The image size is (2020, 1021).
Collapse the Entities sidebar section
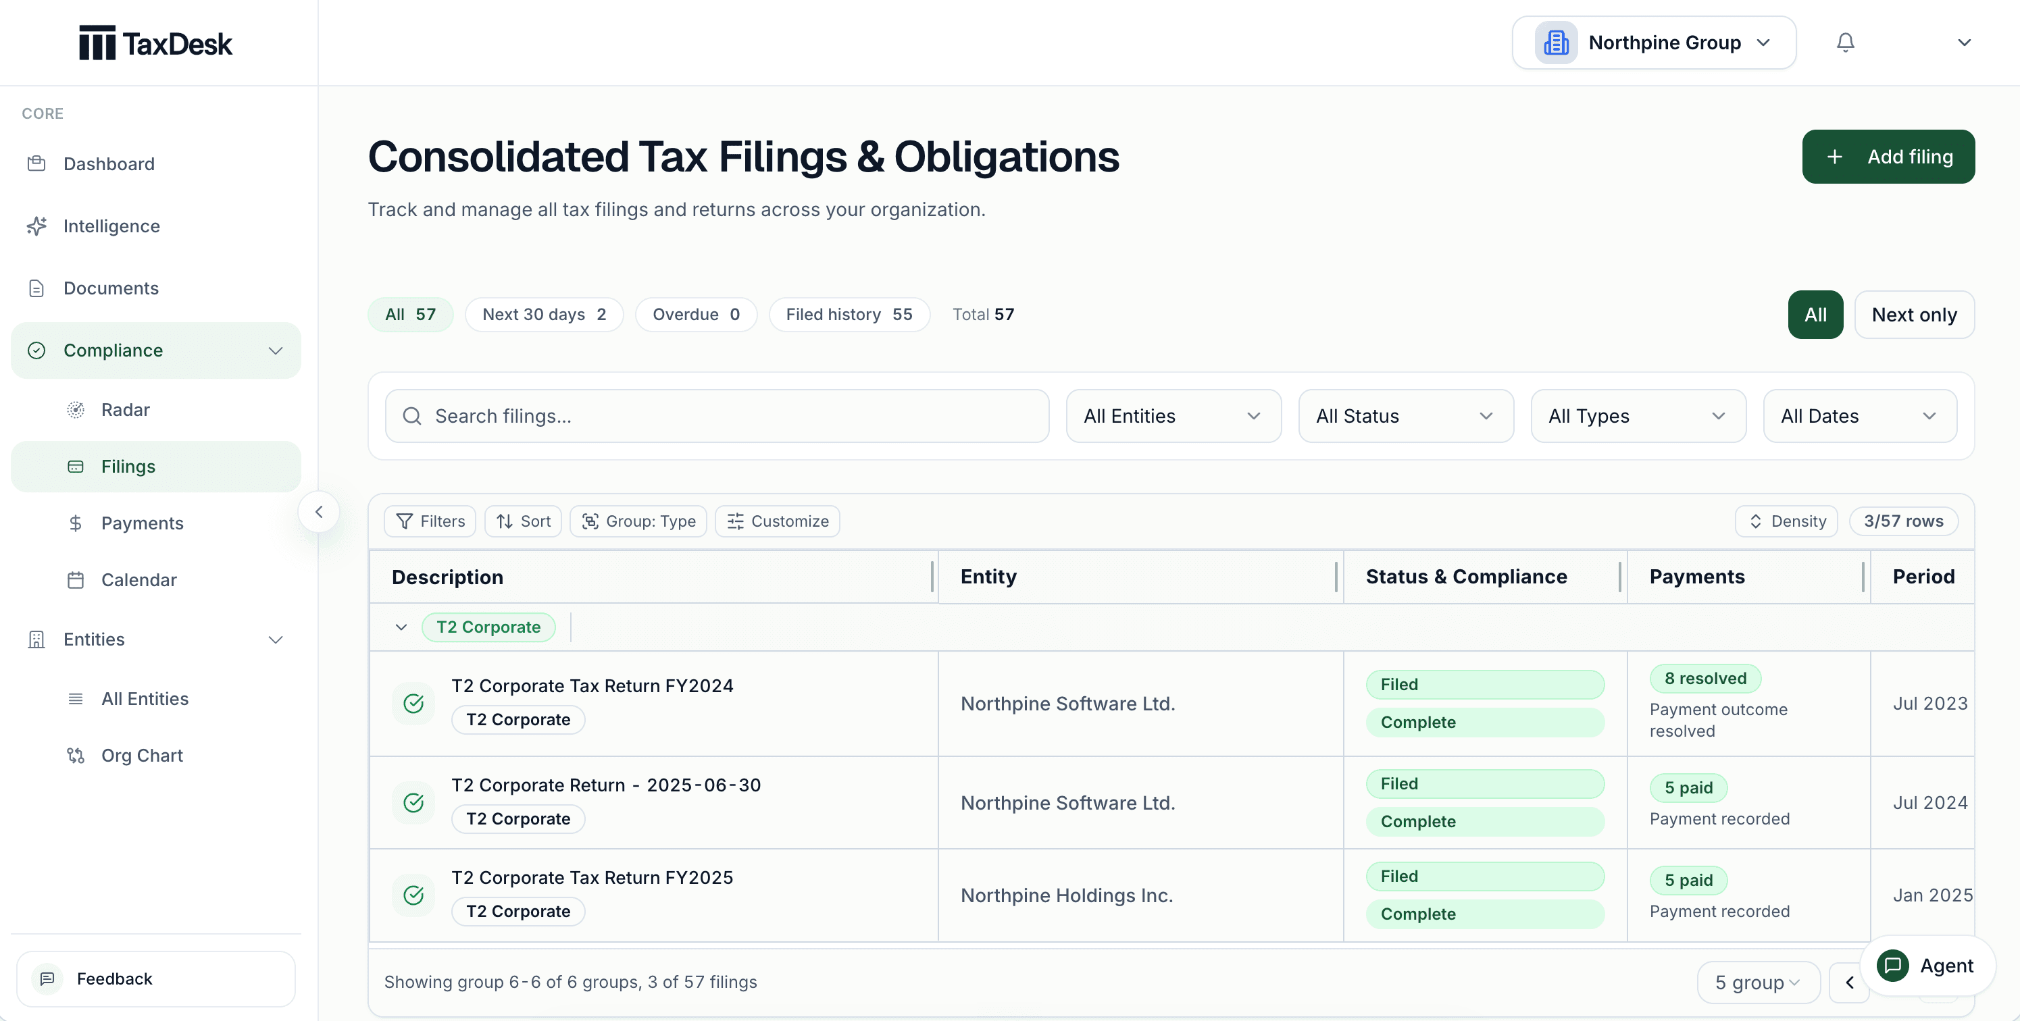click(275, 639)
